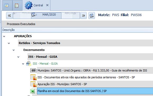Click the Filial: PWS06 label
153x96 pixels.
click(x=131, y=15)
